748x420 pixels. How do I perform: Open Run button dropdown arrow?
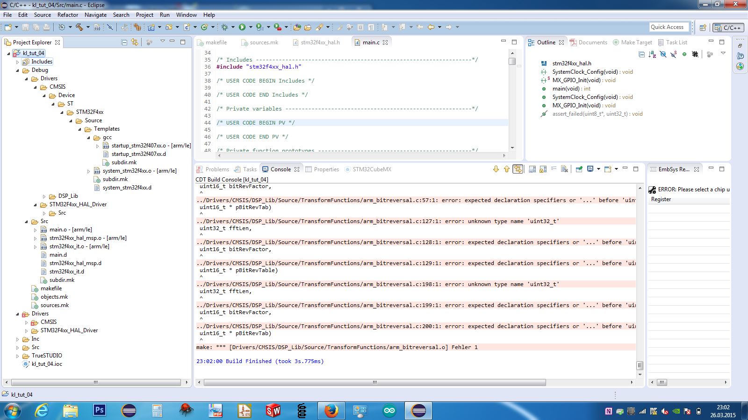pyautogui.click(x=251, y=27)
